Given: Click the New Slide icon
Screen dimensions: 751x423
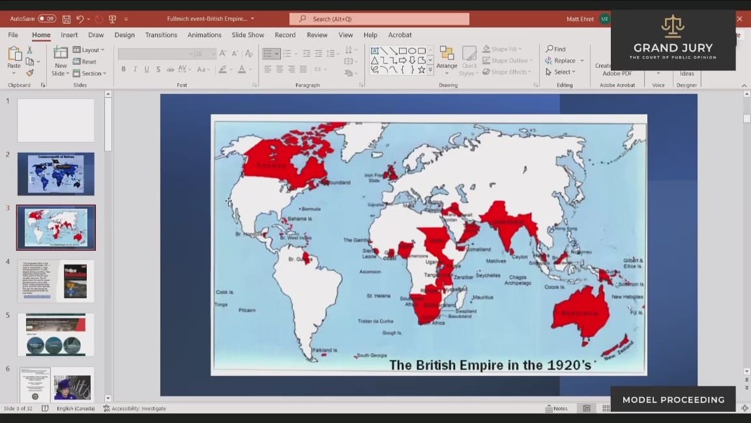Looking at the screenshot, I should pyautogui.click(x=61, y=61).
